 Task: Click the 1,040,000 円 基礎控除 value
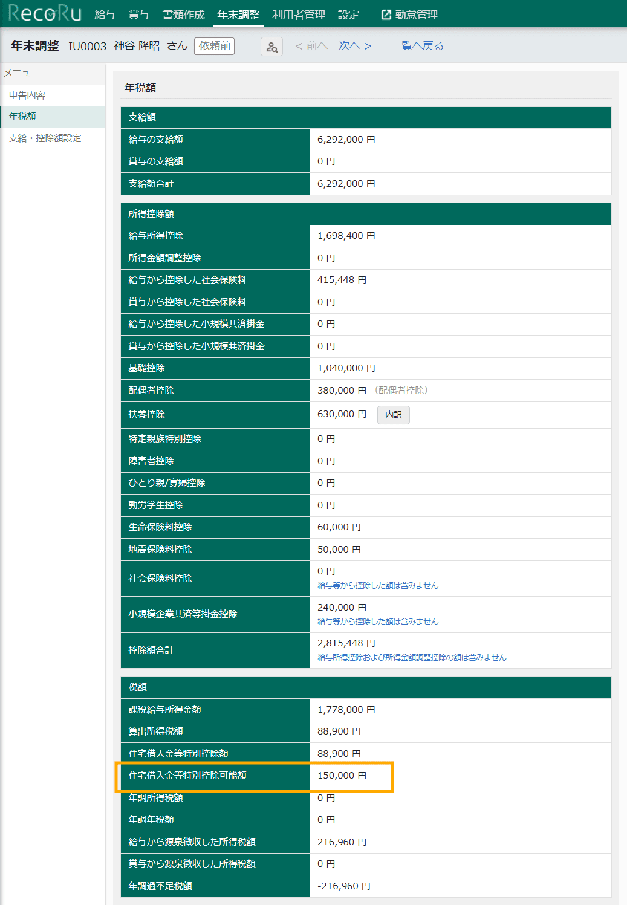[x=346, y=368]
